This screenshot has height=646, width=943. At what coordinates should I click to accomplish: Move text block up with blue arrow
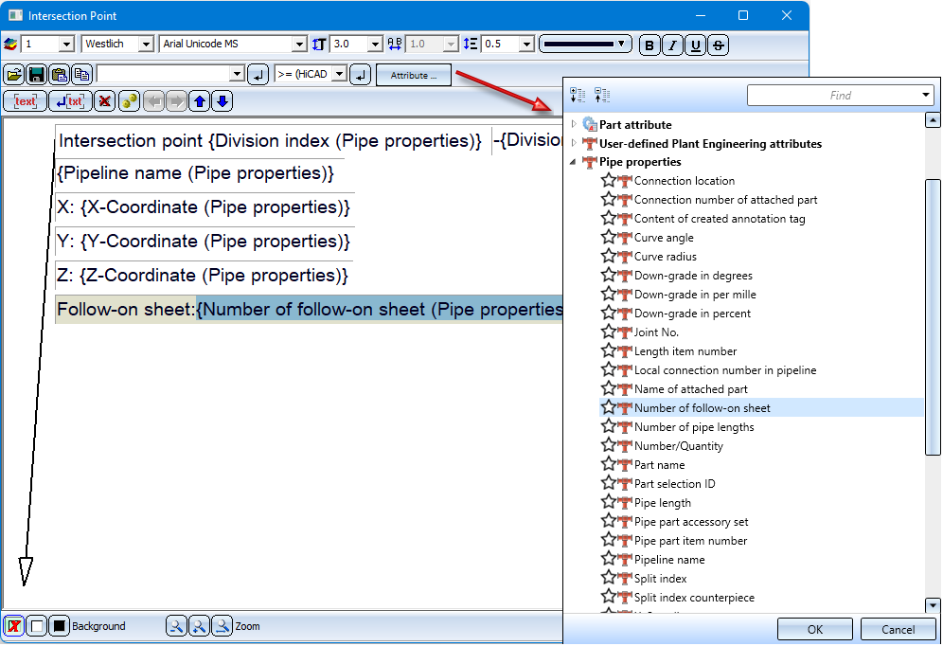click(x=199, y=101)
